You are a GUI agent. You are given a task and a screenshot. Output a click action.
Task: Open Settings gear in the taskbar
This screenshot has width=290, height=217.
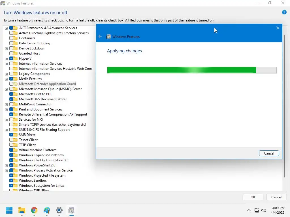tap(59, 210)
